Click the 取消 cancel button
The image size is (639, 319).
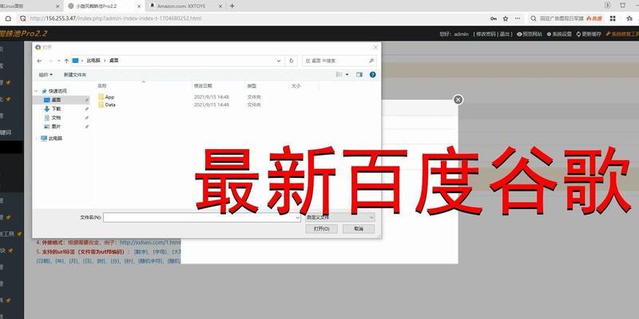click(x=359, y=229)
